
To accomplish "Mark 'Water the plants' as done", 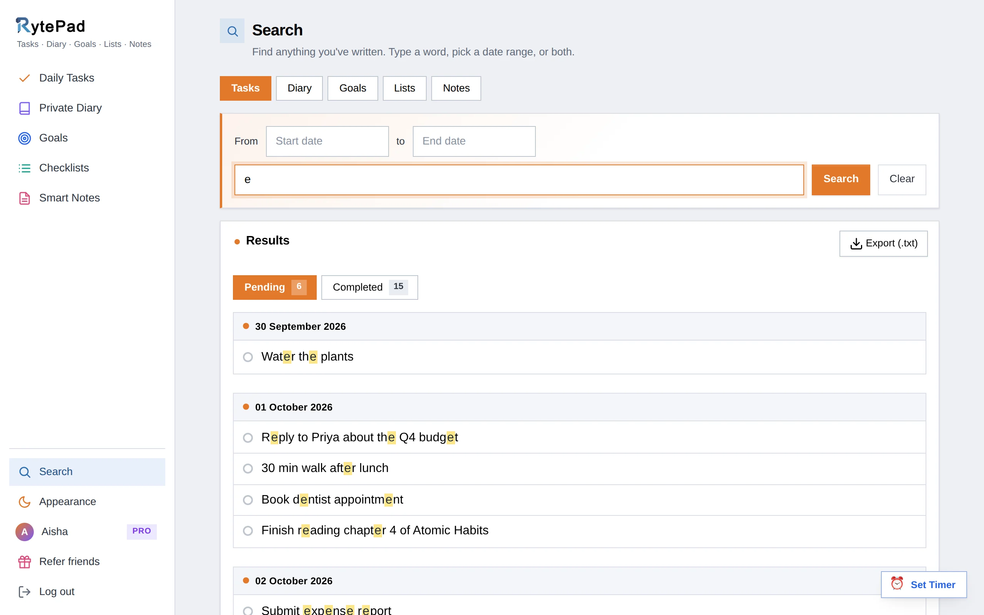I will (x=248, y=357).
